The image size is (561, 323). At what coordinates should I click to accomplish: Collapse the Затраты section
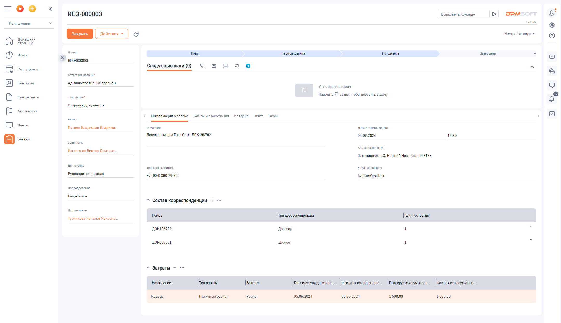148,267
